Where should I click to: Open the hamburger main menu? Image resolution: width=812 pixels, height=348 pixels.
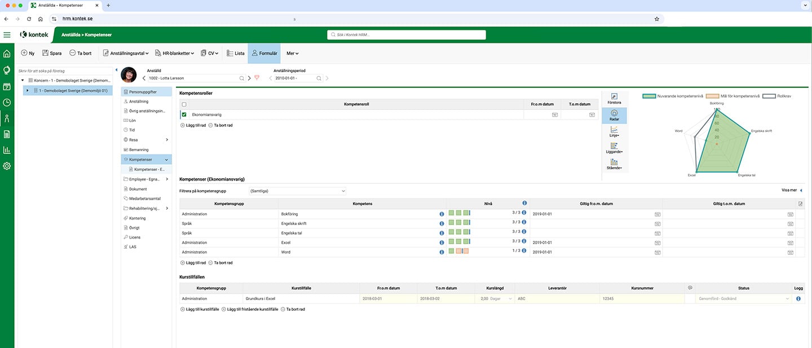tap(7, 35)
